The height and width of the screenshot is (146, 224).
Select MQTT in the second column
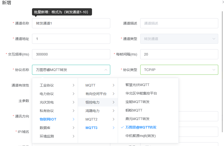point(90,85)
